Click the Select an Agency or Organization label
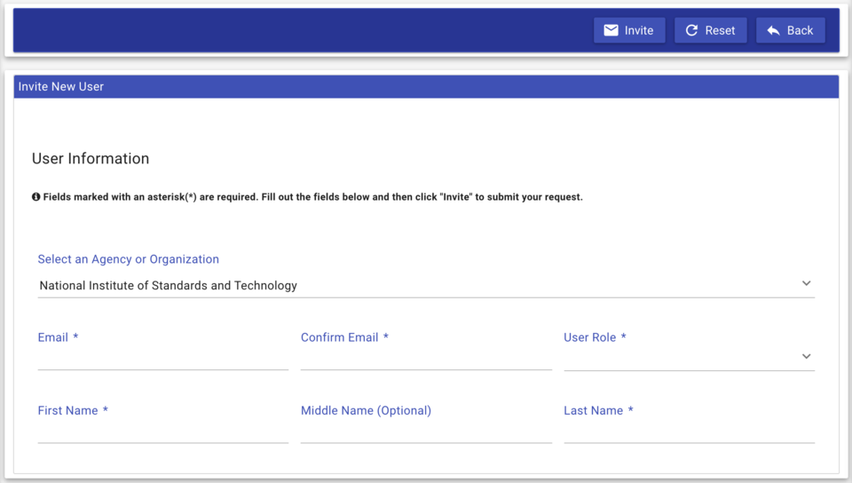 128,259
